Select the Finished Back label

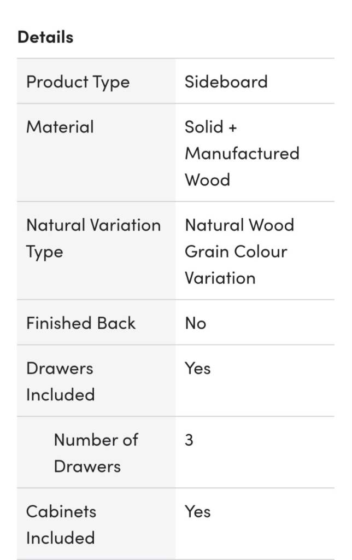(x=81, y=323)
